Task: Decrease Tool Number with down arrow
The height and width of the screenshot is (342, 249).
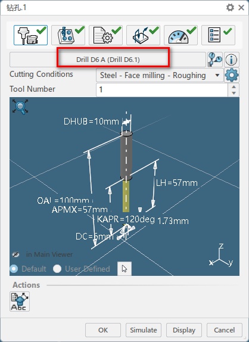Action: 234,93
